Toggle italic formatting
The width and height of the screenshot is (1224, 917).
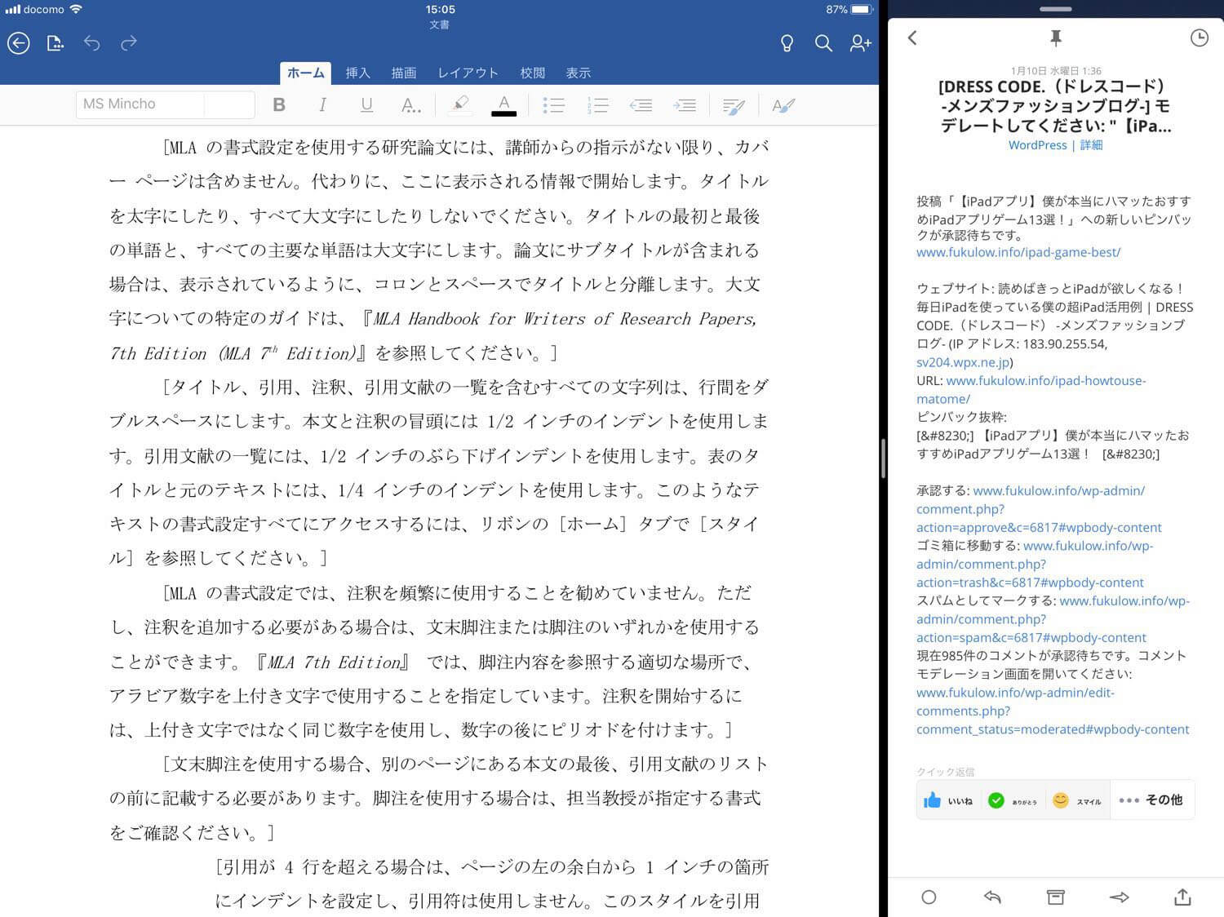[323, 105]
